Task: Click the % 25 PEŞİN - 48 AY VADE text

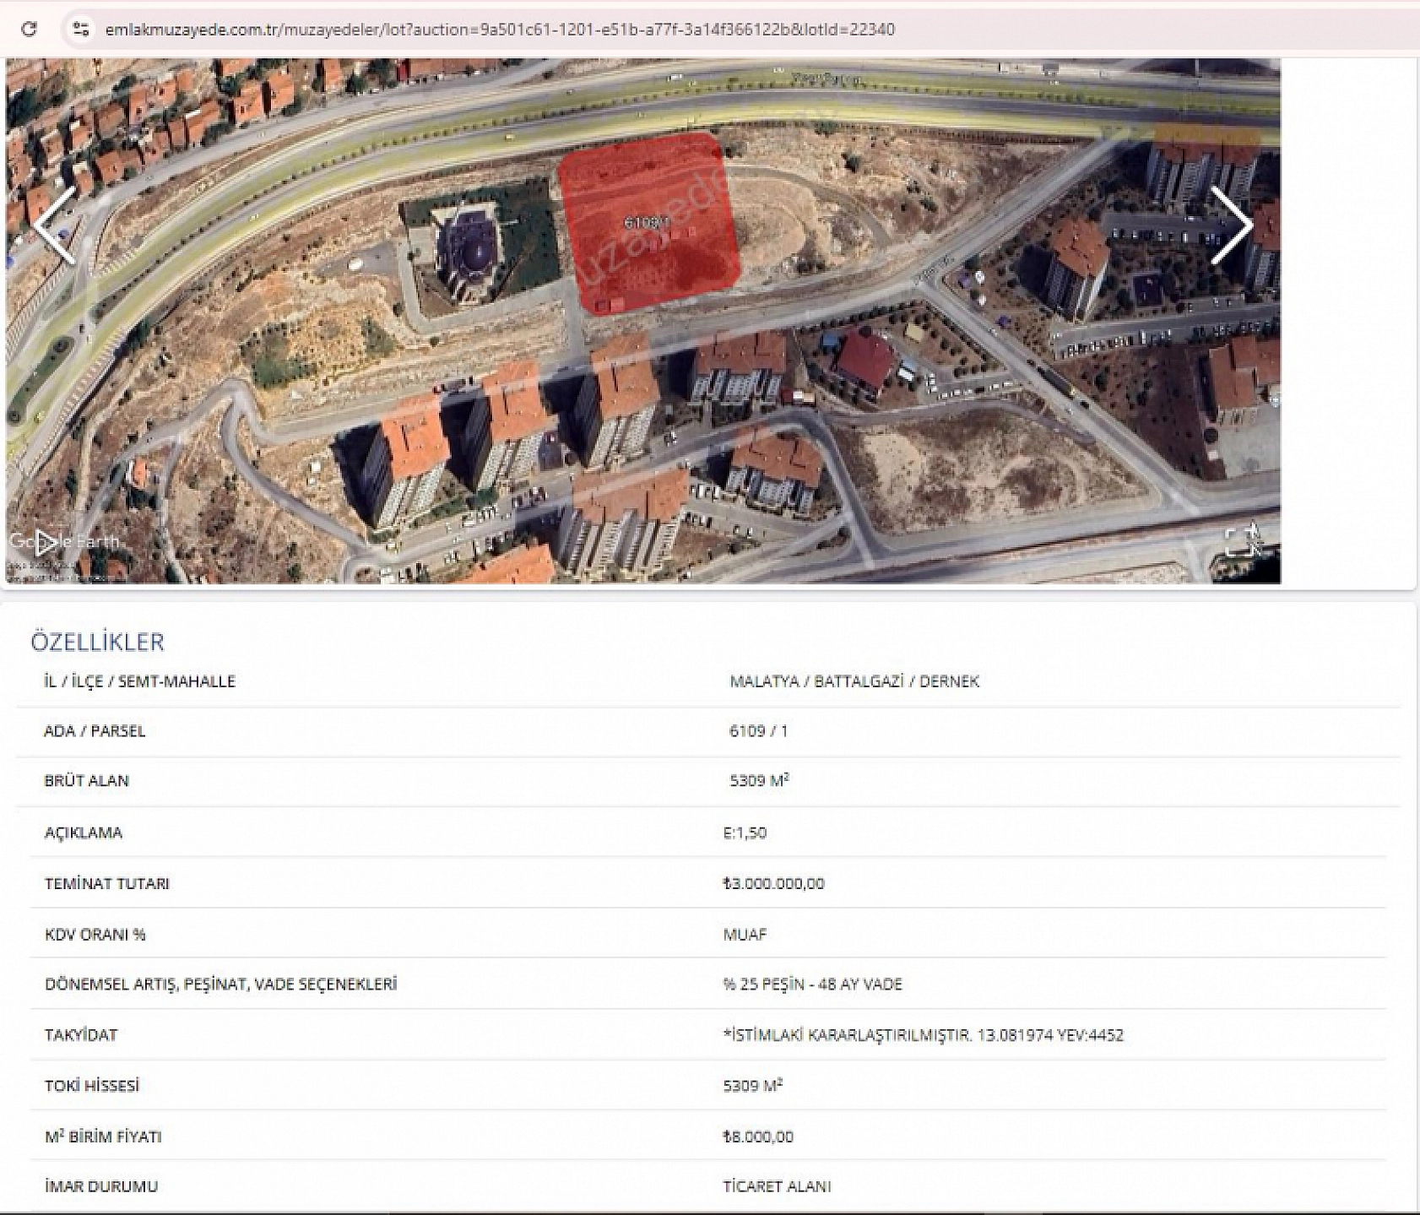Action: click(812, 984)
